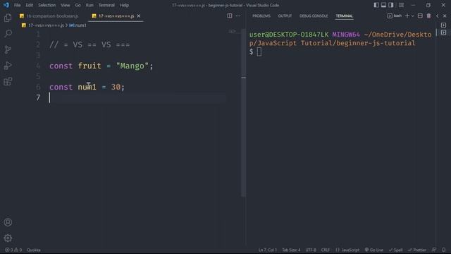Click the errors and warnings status item
The width and height of the screenshot is (451, 254).
(x=13, y=250)
